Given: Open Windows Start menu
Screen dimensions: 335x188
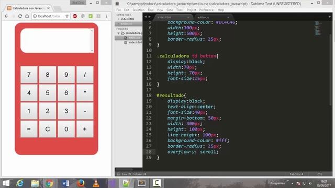Looking at the screenshot, I should 6,183.
